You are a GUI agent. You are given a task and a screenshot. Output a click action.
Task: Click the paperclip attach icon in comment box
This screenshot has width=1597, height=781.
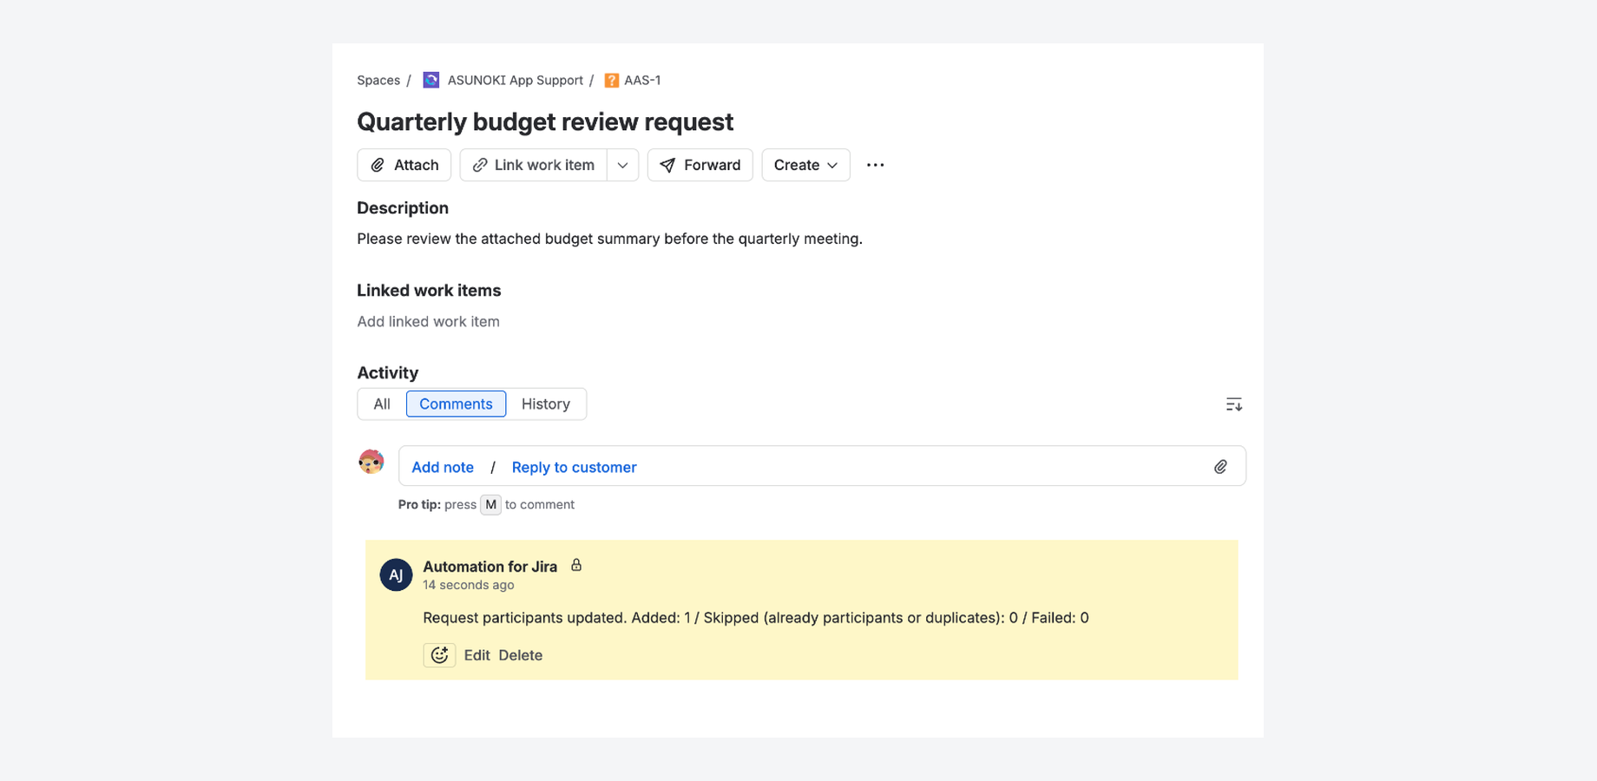[x=1220, y=467]
